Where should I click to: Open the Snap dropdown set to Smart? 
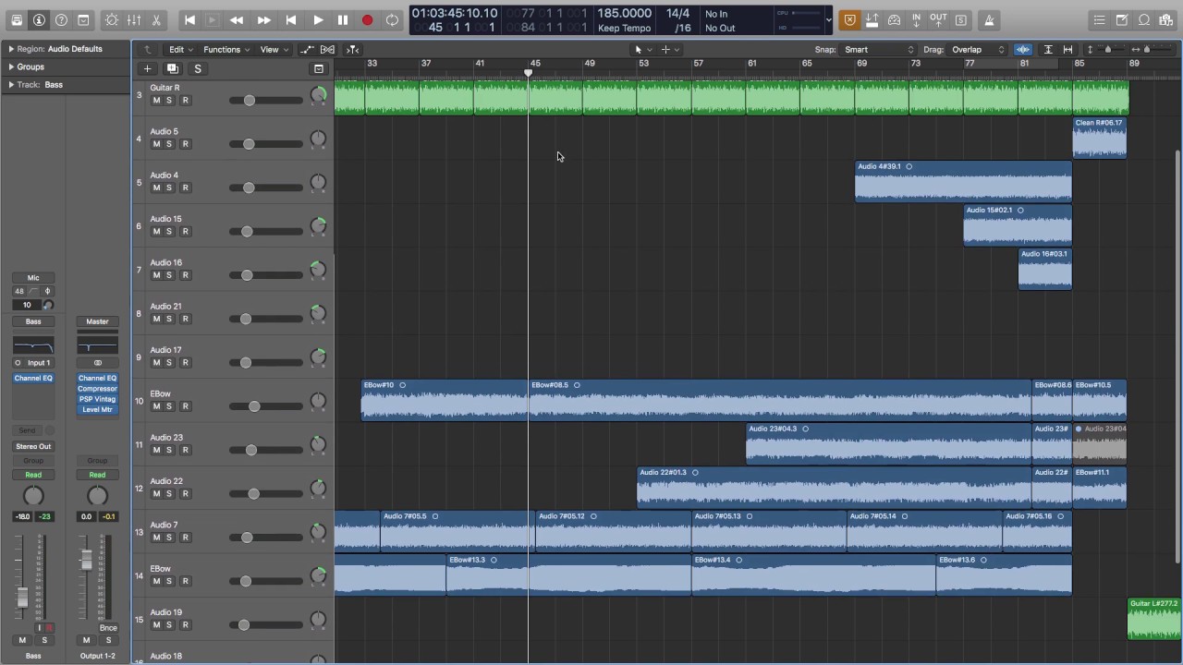tap(879, 50)
